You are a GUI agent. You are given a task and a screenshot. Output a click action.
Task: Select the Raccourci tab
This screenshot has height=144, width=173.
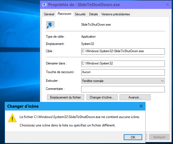[64, 14]
